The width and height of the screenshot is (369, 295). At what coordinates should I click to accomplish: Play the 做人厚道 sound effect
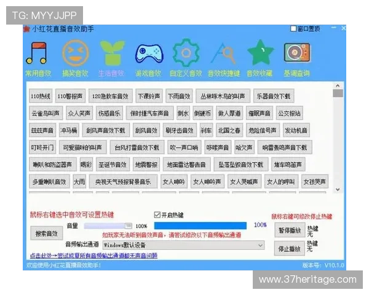(x=229, y=113)
